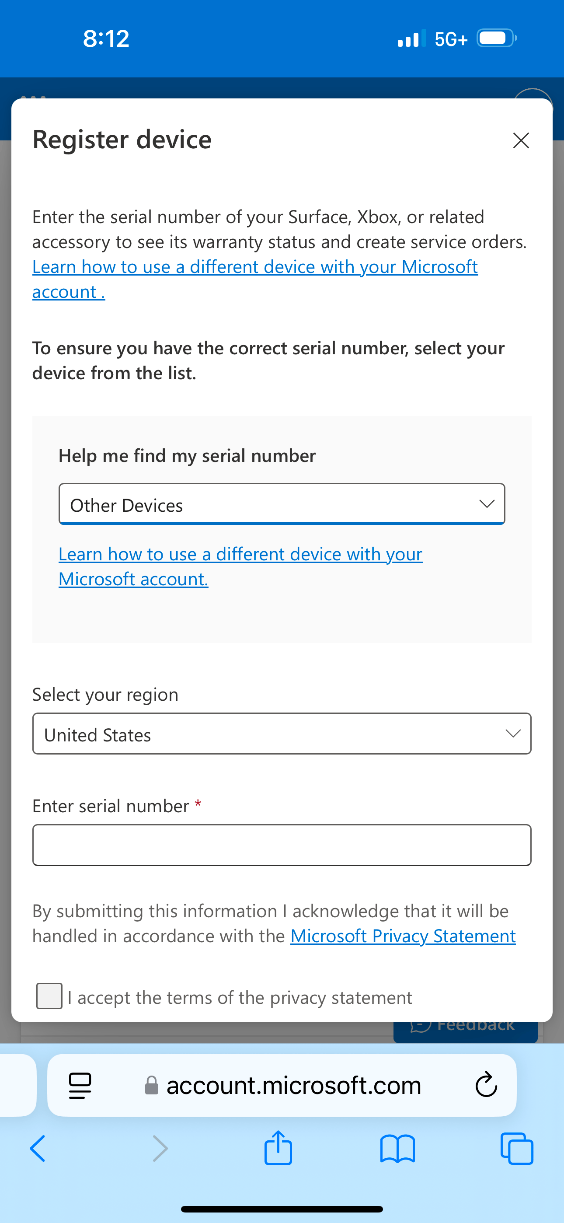Tap the Select your region label

point(105,695)
